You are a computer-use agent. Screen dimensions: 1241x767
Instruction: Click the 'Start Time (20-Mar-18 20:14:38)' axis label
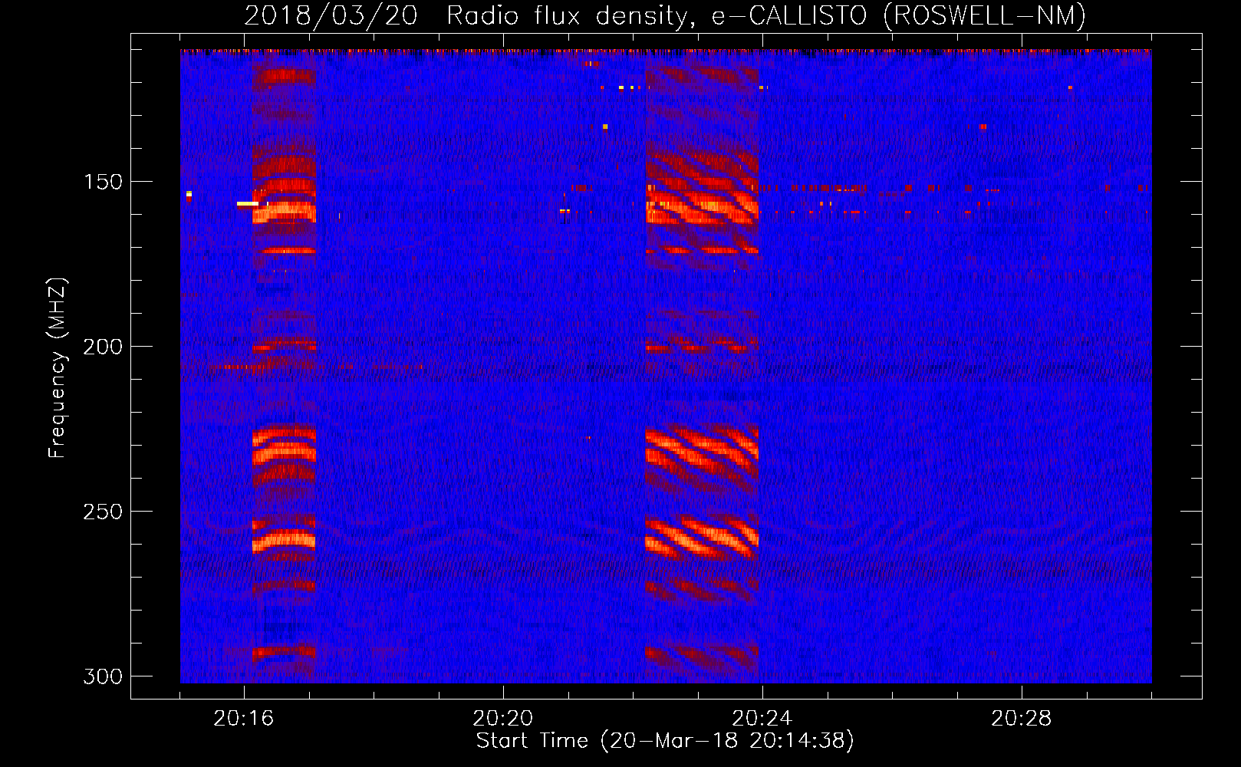pos(665,741)
